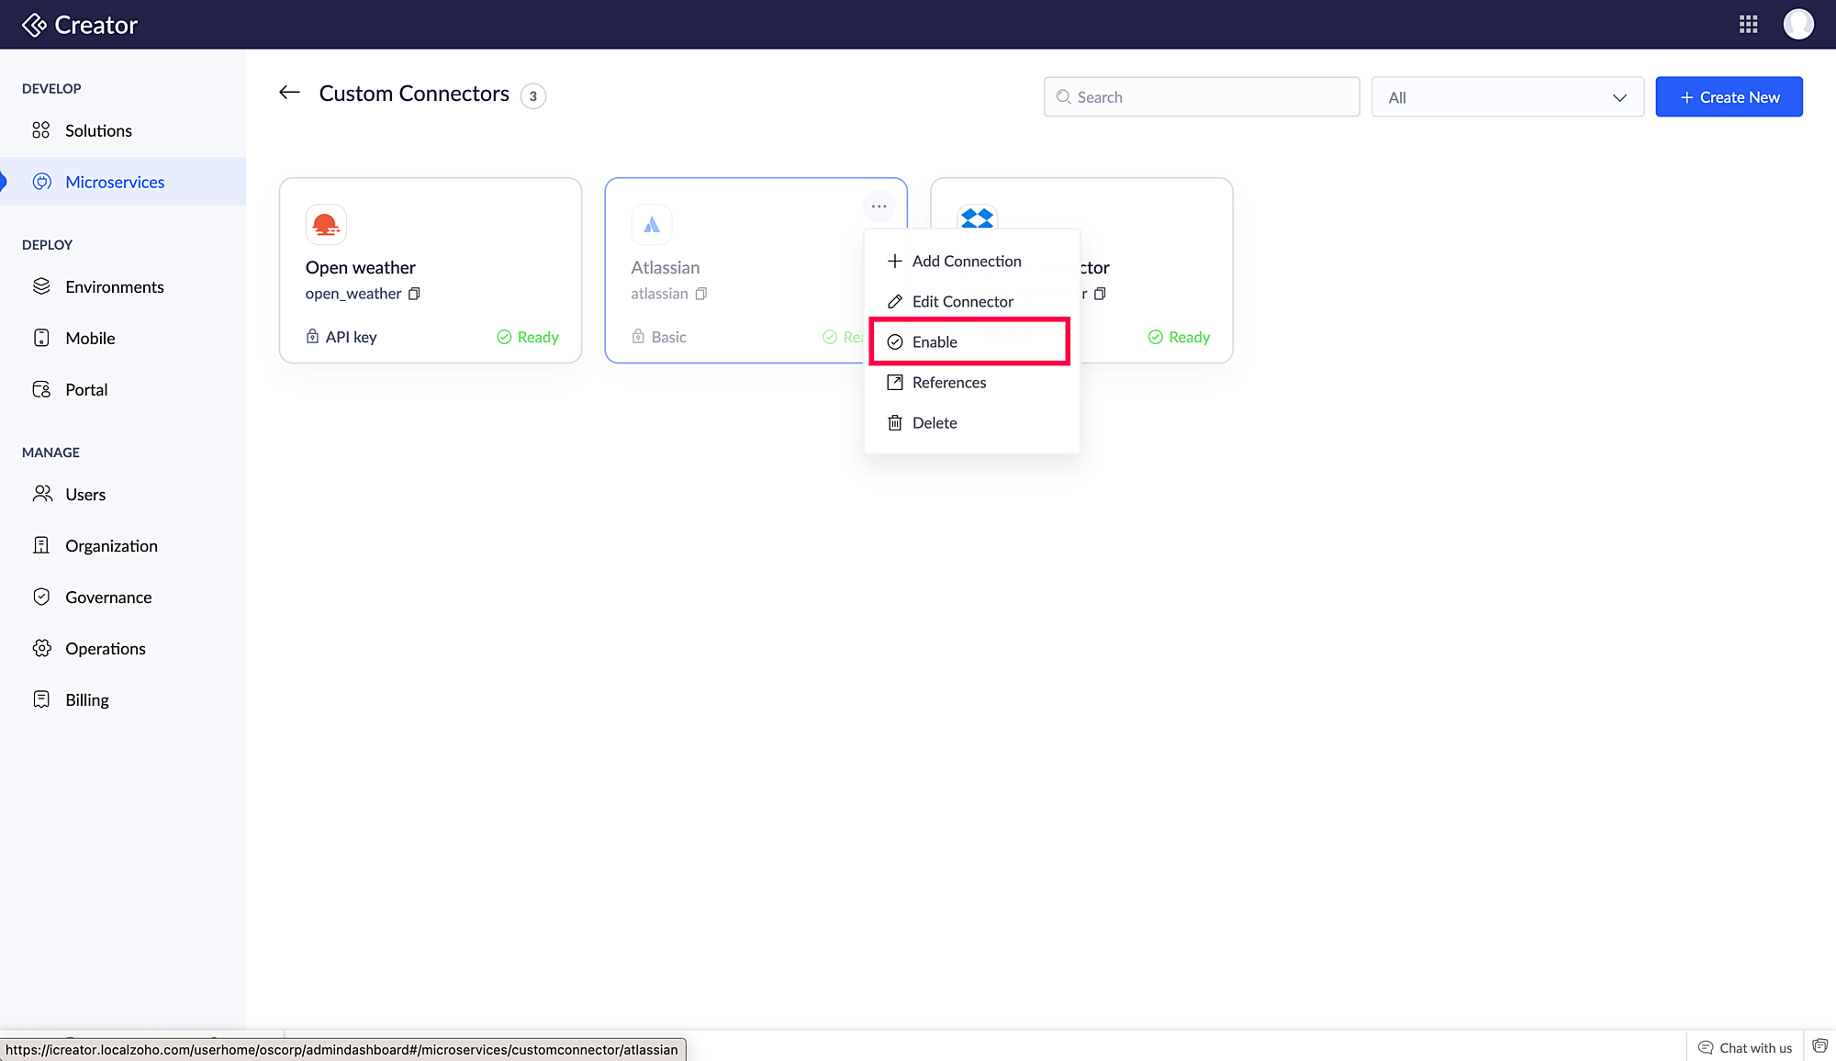Choose Edit Connector from the menu
1836x1061 pixels.
point(962,302)
